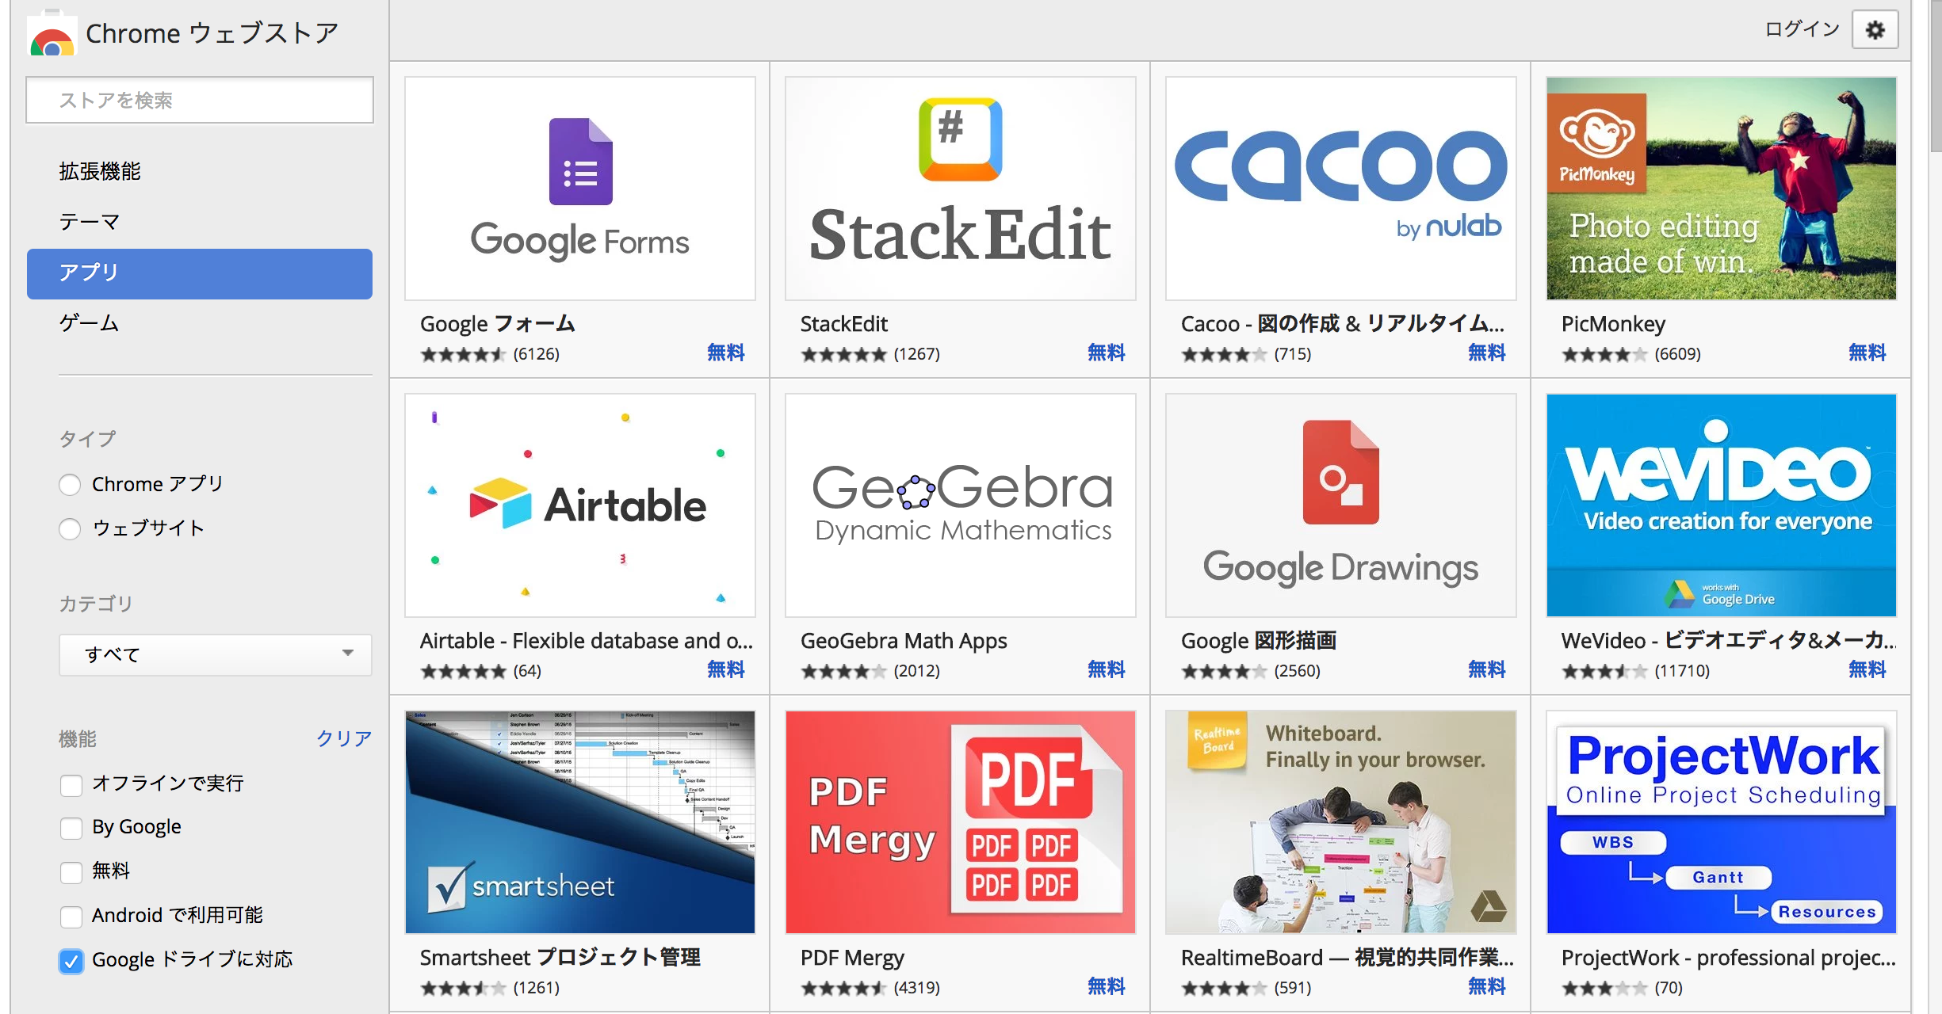
Task: Click the StackEdit app title
Action: (x=844, y=323)
